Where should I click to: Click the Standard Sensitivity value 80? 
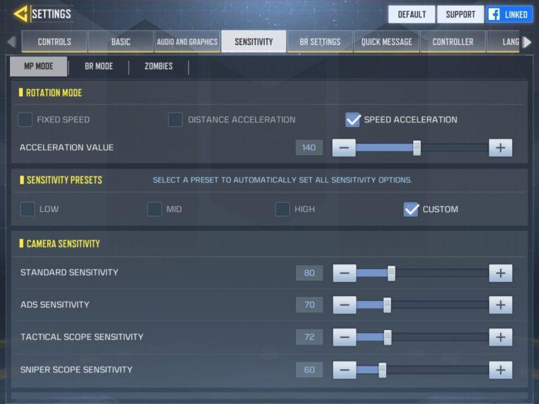309,273
